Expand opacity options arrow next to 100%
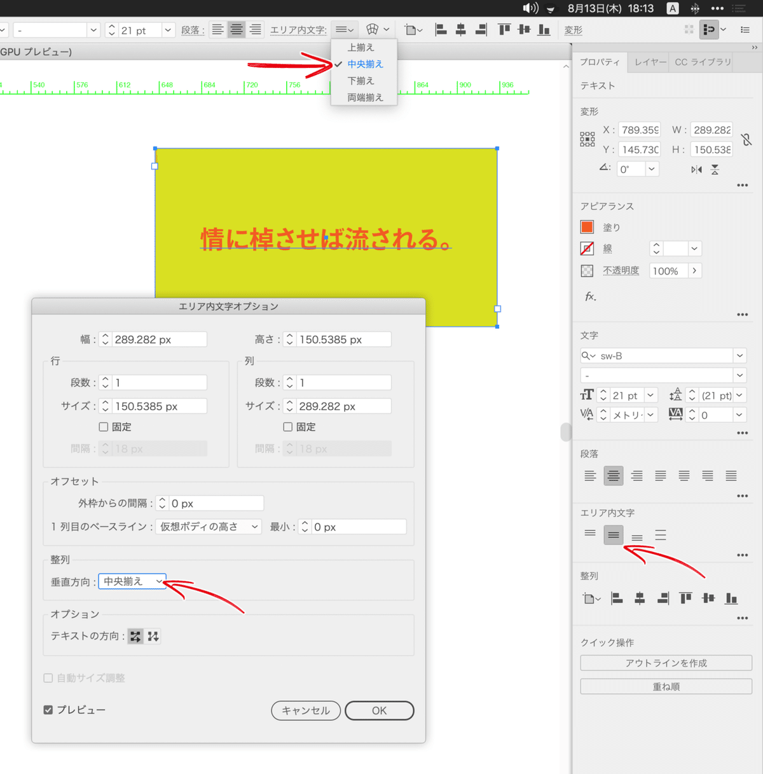This screenshot has width=763, height=774. pos(694,271)
